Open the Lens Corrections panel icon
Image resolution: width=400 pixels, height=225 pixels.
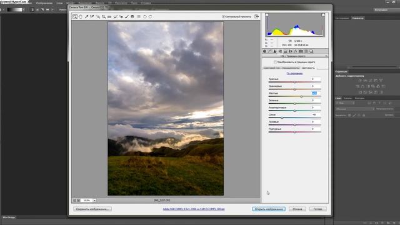point(290,51)
